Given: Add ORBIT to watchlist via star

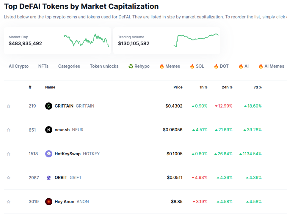Looking at the screenshot, I should (x=9, y=178).
